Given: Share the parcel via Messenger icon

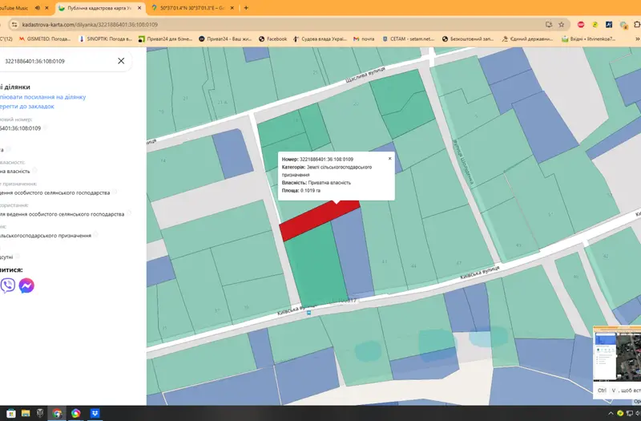Looking at the screenshot, I should (x=26, y=285).
